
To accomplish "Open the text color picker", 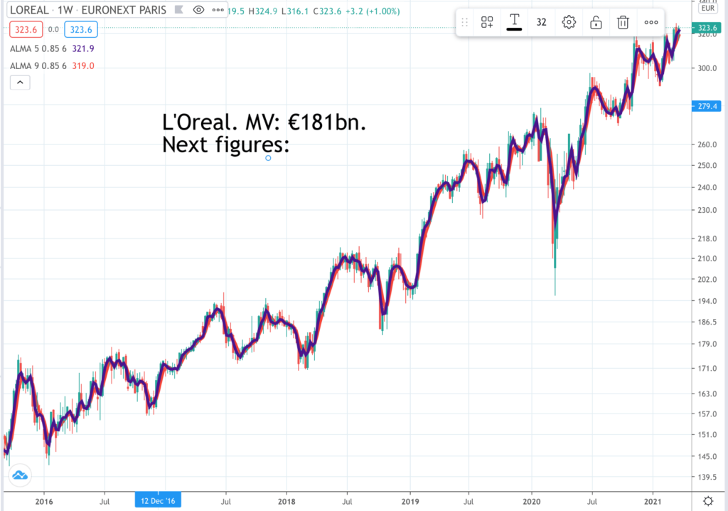I will click(514, 22).
